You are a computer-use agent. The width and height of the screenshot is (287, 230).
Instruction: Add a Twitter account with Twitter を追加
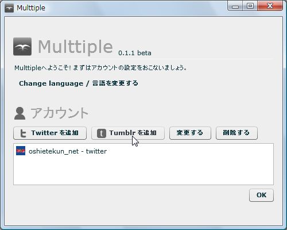50,133
